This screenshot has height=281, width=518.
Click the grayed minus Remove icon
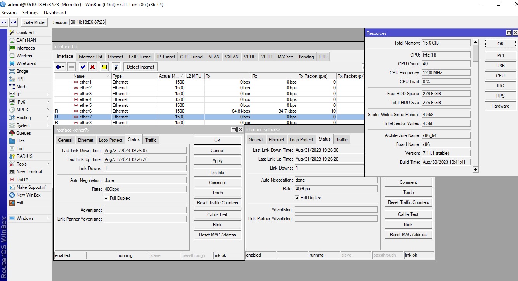(x=71, y=67)
